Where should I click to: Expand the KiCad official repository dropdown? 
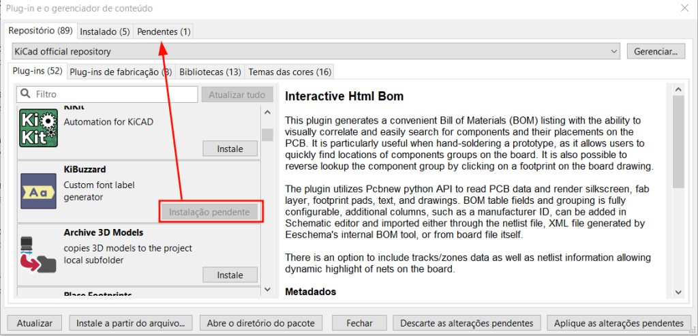click(x=316, y=52)
